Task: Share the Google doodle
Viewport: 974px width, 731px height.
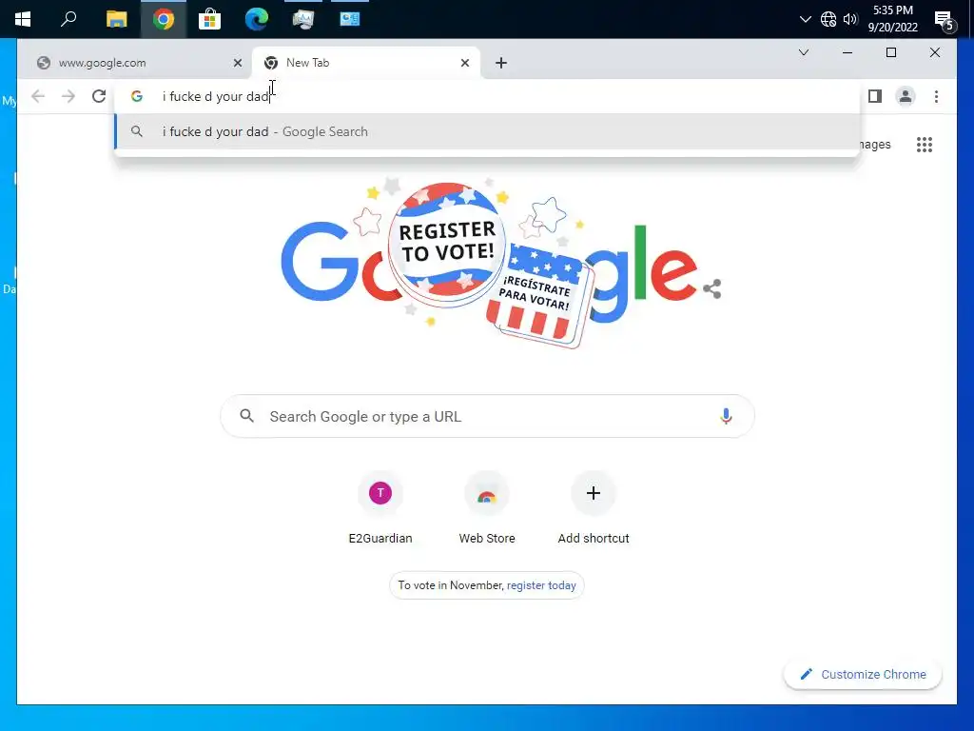Action: tap(711, 288)
